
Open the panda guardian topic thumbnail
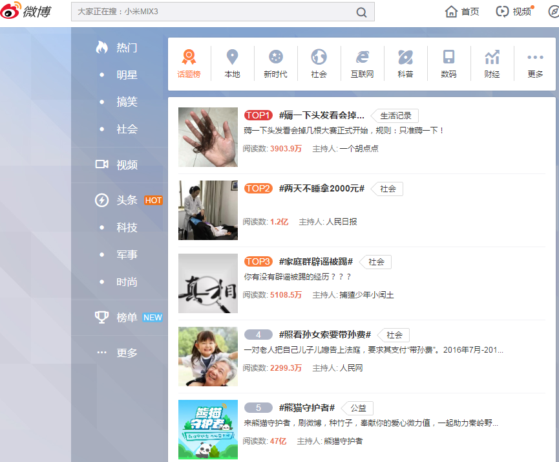(x=207, y=429)
